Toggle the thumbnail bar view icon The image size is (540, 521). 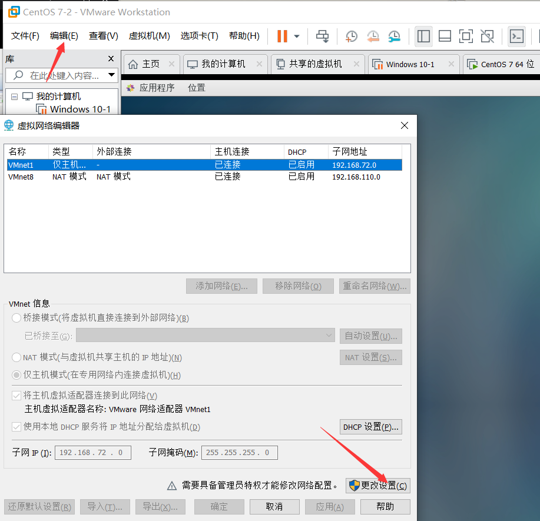coord(445,36)
